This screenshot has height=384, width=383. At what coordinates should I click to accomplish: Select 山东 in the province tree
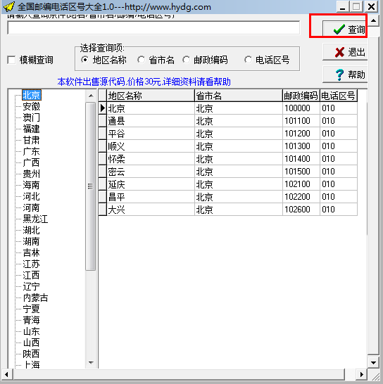31,331
